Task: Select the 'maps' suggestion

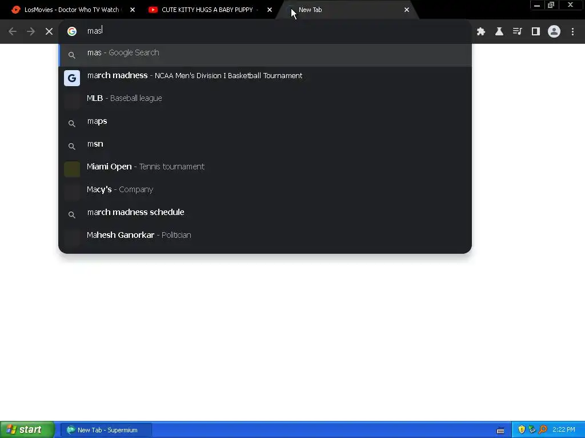Action: click(x=265, y=123)
